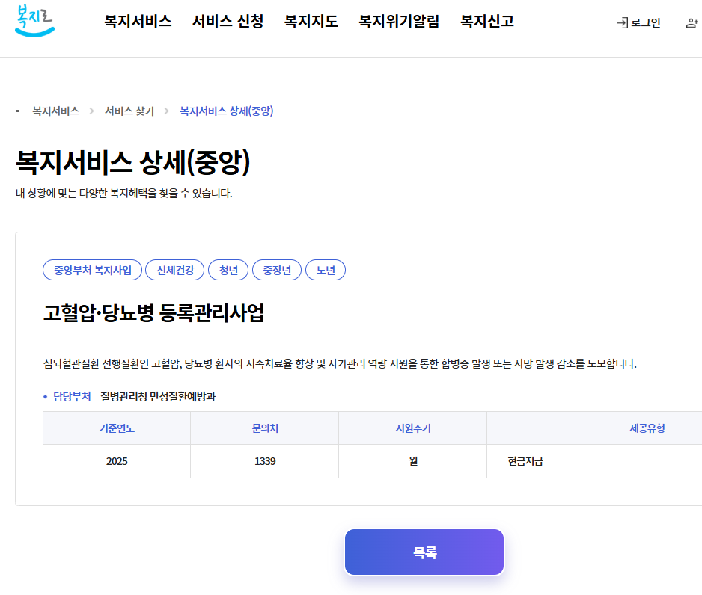Image resolution: width=702 pixels, height=595 pixels.
Task: Click the 현금지급 table cell
Action: 595,461
